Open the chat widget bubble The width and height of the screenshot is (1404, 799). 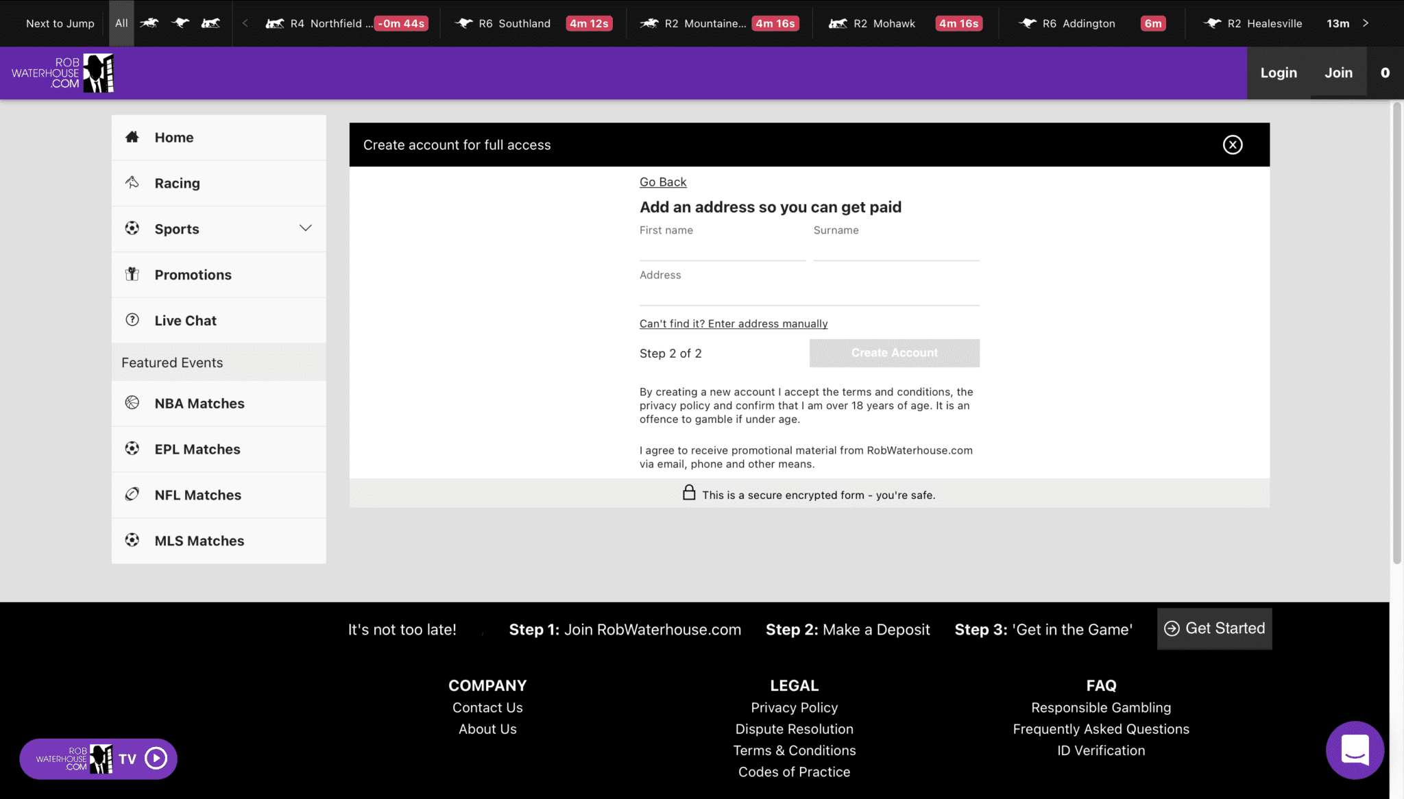pyautogui.click(x=1355, y=750)
